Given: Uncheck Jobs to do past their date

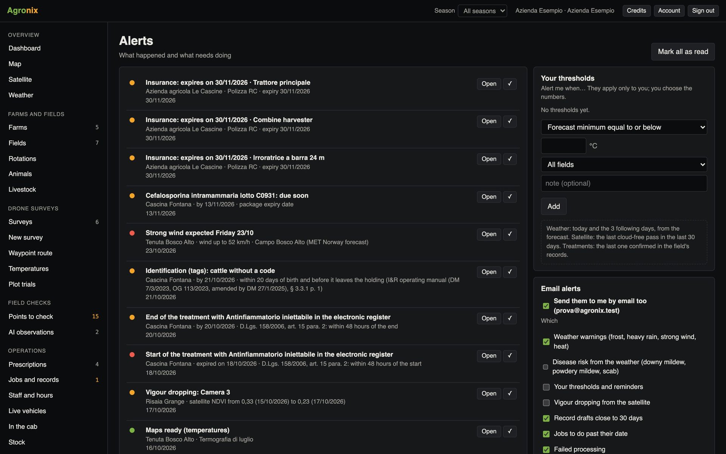Looking at the screenshot, I should pyautogui.click(x=546, y=434).
